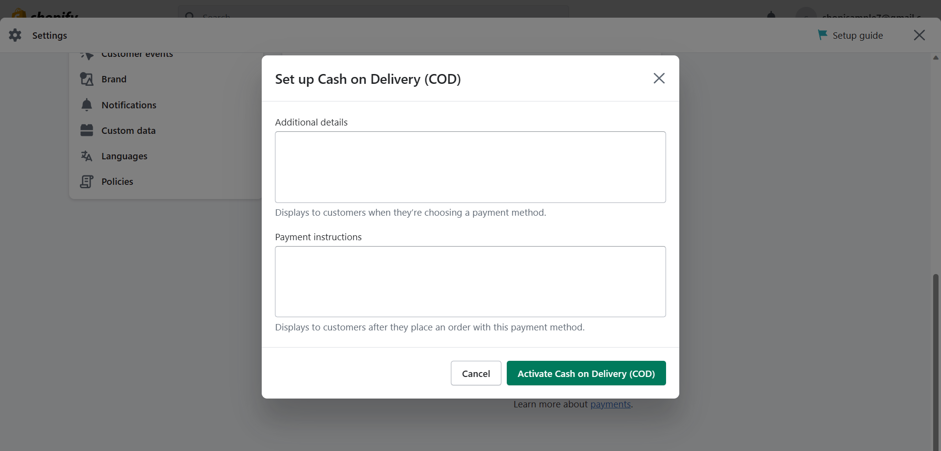Image resolution: width=941 pixels, height=451 pixels.
Task: Click the Customer events cursor icon
Action: (x=87, y=55)
